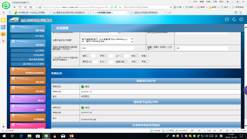247x139 pixels.
Task: Click the plus icon at sidebar bottom
Action: coord(3,127)
